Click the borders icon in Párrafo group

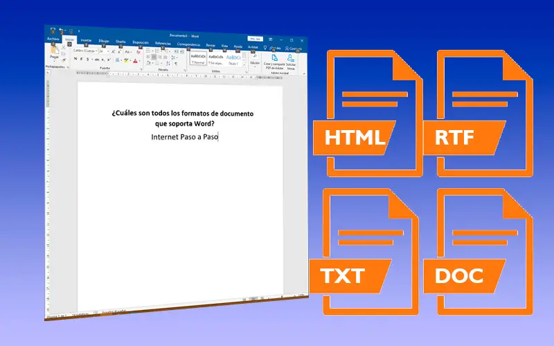pyautogui.click(x=157, y=63)
